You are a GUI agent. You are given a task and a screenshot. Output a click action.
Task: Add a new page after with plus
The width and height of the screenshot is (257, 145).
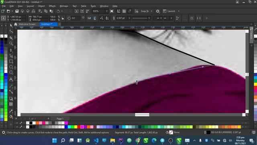[48, 118]
